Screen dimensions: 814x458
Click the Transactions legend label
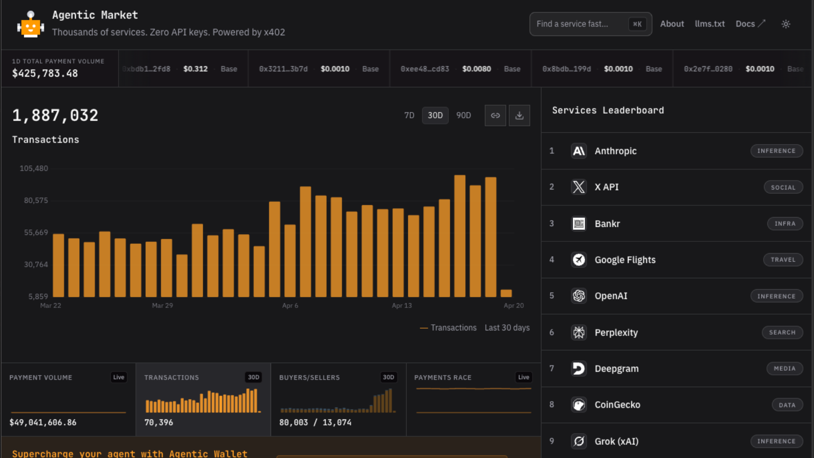click(453, 328)
